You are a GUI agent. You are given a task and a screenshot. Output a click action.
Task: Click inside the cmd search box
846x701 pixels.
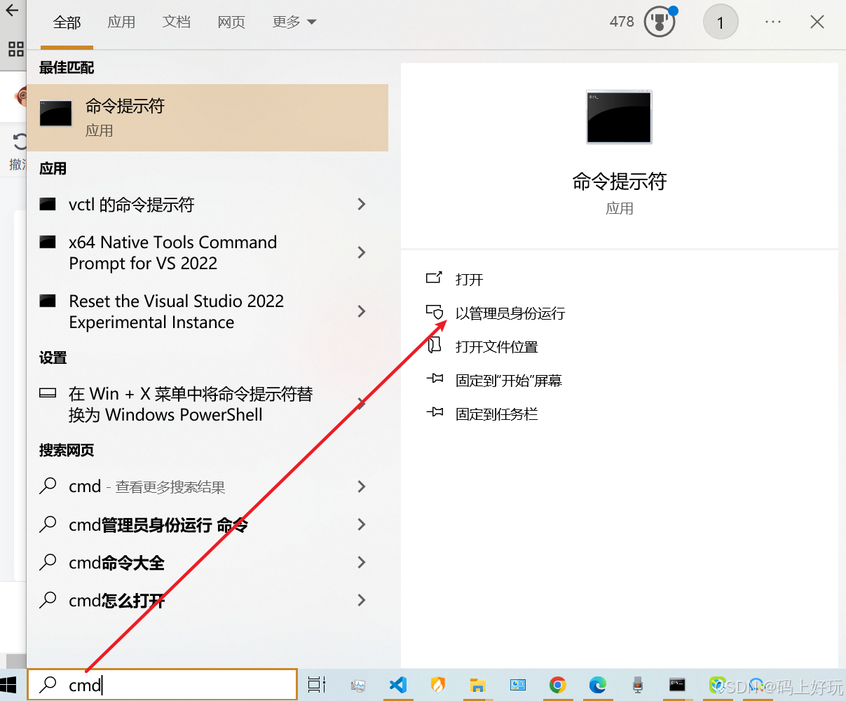(161, 685)
